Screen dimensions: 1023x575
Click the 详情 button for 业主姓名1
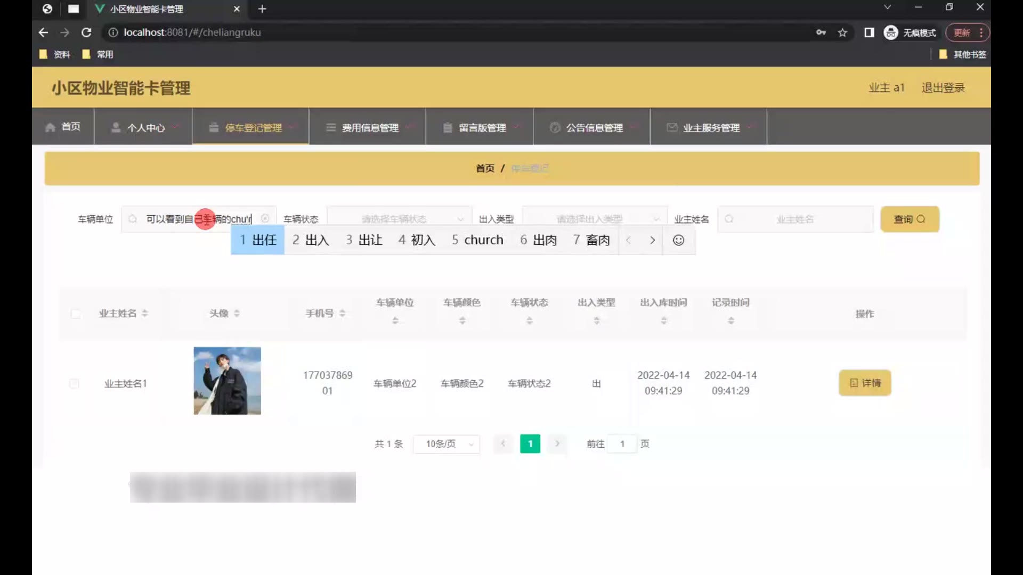pyautogui.click(x=865, y=383)
